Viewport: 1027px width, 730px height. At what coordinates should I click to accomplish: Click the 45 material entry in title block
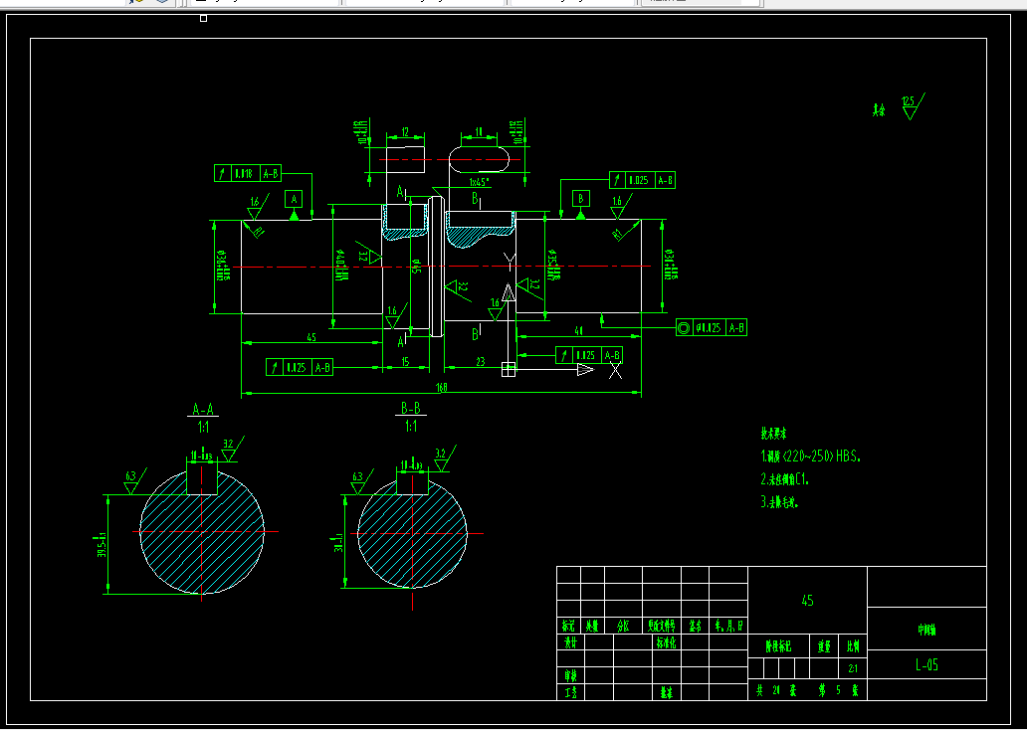pyautogui.click(x=808, y=601)
